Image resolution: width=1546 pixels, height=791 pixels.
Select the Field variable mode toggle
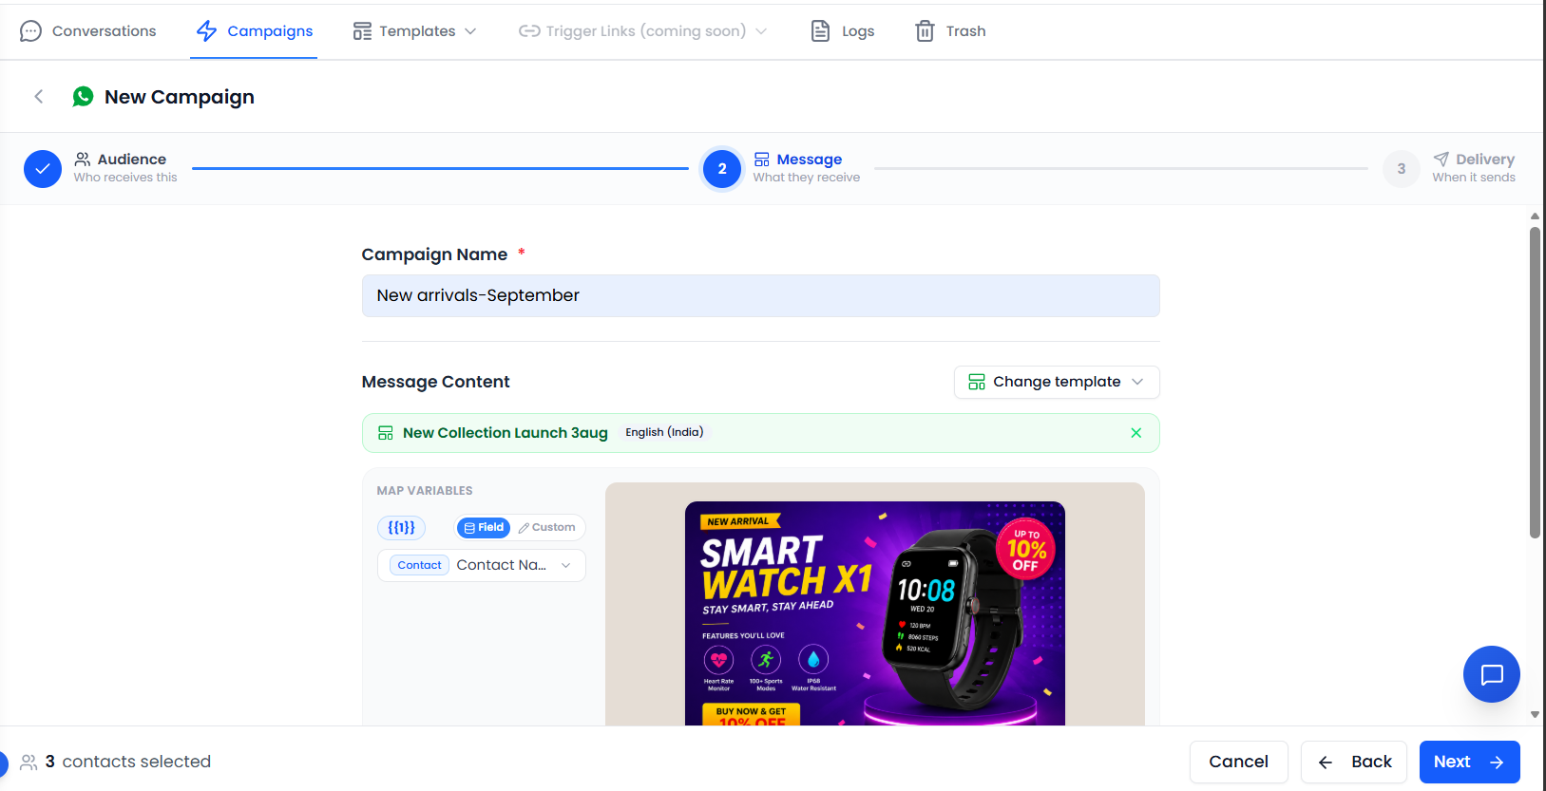point(484,528)
